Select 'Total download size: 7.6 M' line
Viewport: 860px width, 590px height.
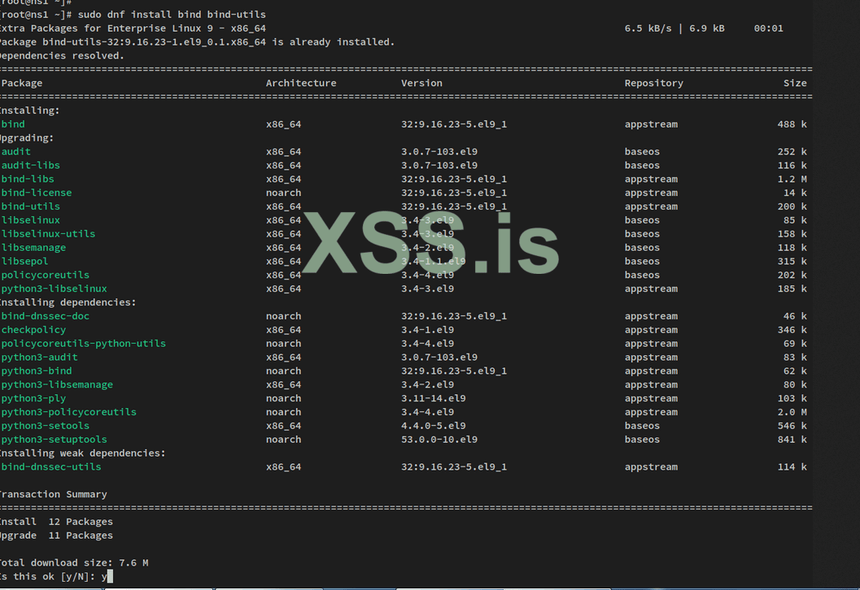pos(74,562)
